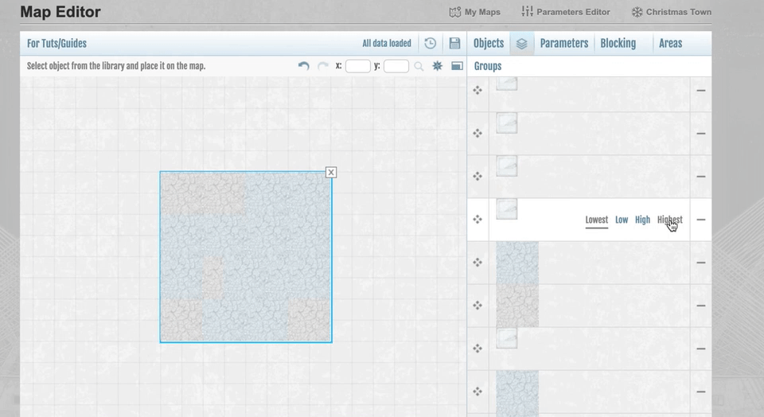Save the map with floppy disk icon
764x417 pixels.
coord(454,44)
